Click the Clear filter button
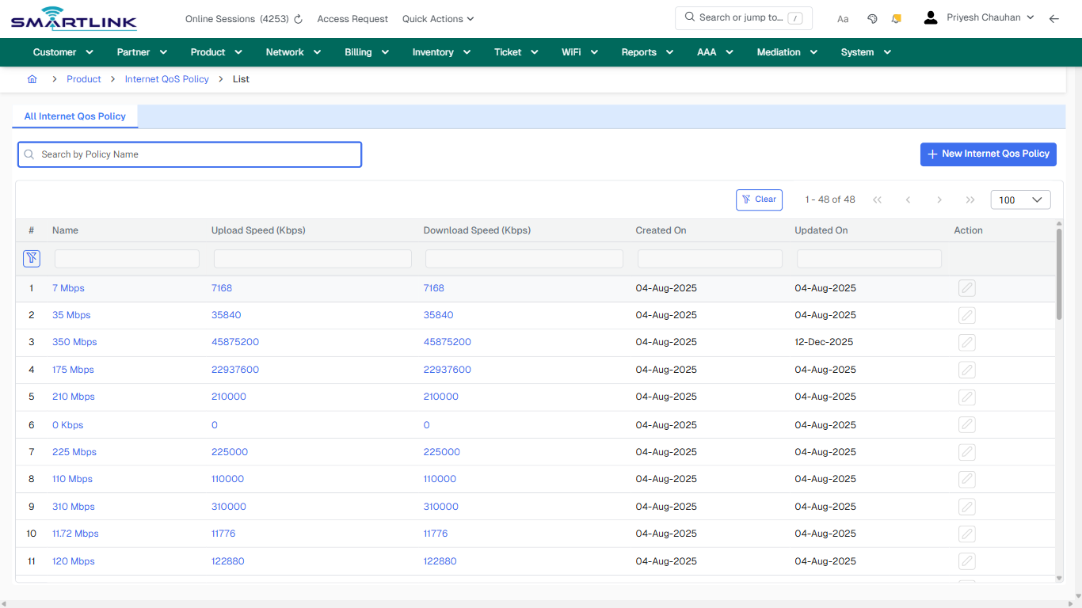 759,199
